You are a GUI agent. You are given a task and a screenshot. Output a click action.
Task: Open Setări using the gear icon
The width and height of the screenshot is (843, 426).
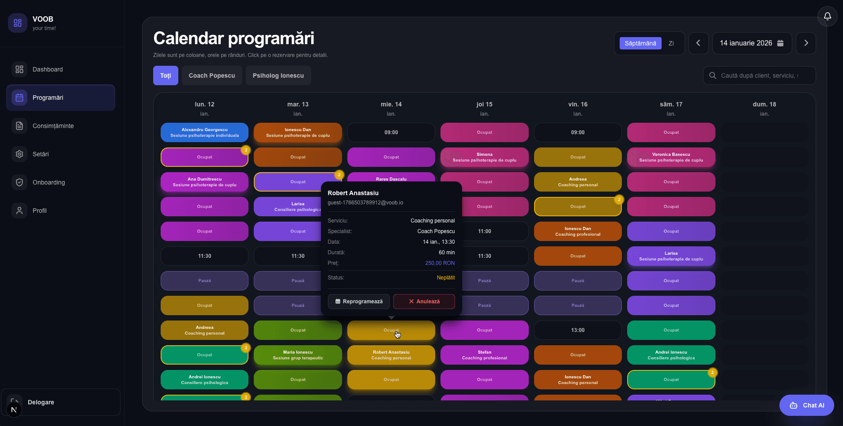tap(19, 154)
